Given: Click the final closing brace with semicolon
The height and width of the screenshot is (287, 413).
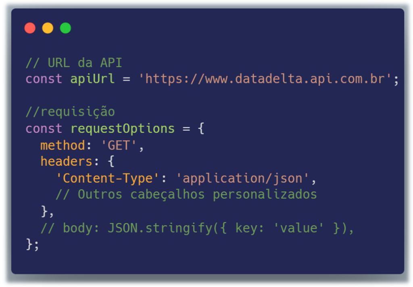Looking at the screenshot, I should pyautogui.click(x=32, y=245).
